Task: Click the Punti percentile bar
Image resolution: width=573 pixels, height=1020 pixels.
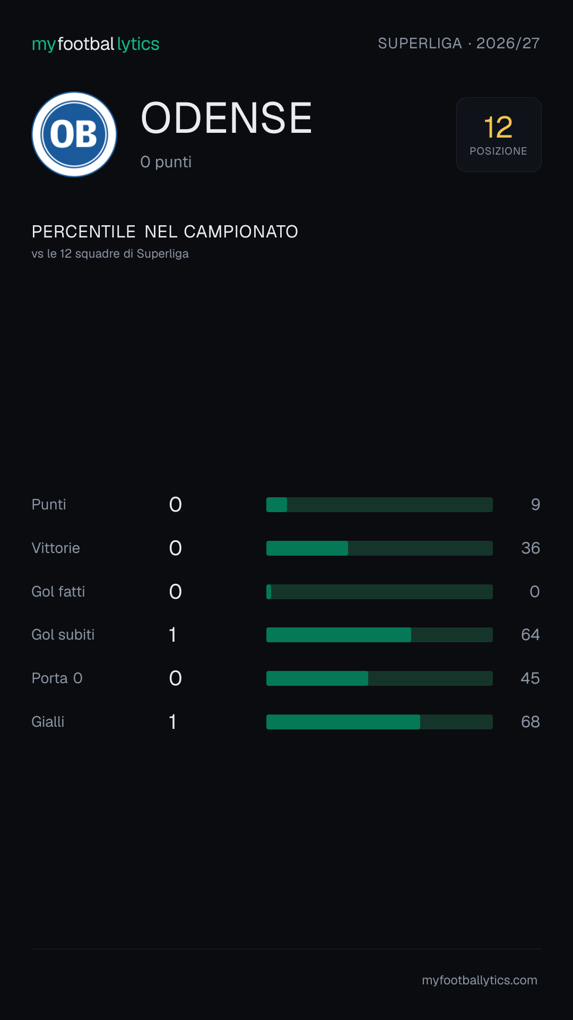Action: click(x=379, y=505)
